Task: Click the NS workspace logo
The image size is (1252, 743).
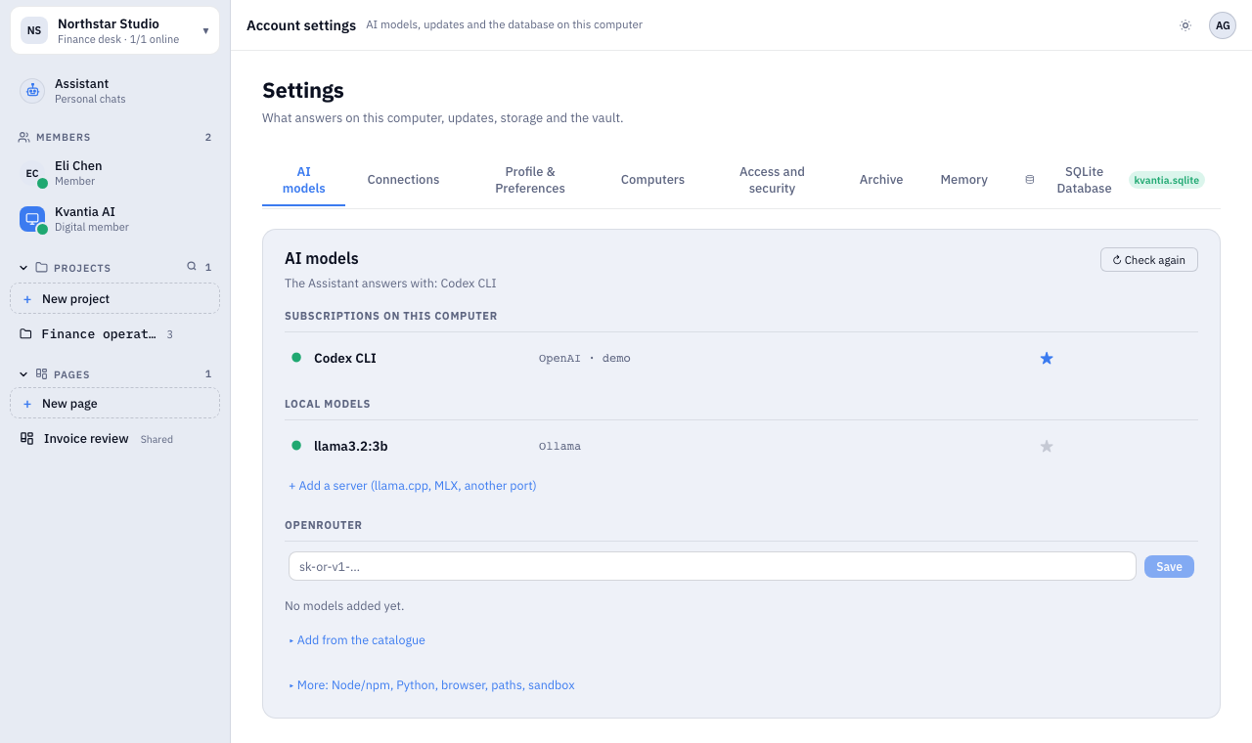Action: (34, 30)
